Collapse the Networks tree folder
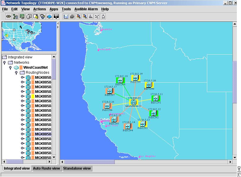This screenshot has width=241, height=177. click(4, 63)
